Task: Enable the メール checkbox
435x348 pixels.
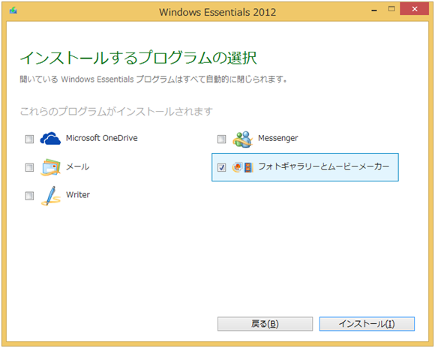Action: (x=29, y=167)
